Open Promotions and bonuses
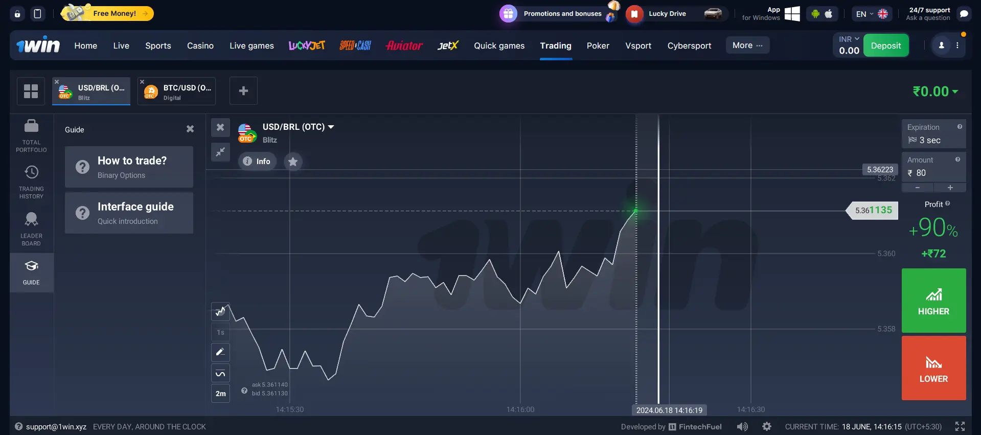The image size is (981, 435). pos(560,14)
